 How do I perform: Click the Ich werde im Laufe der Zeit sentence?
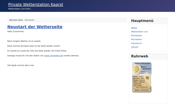point(37,51)
